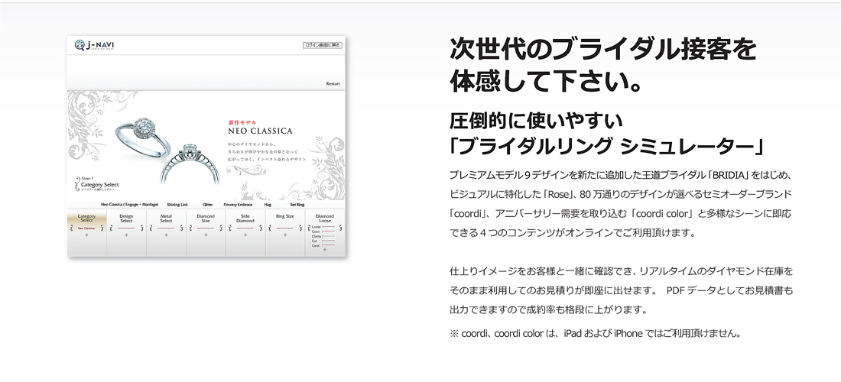Click paragraph line starting ビジュアルに特化した
Viewport: 841px width, 382px height.
[620, 194]
